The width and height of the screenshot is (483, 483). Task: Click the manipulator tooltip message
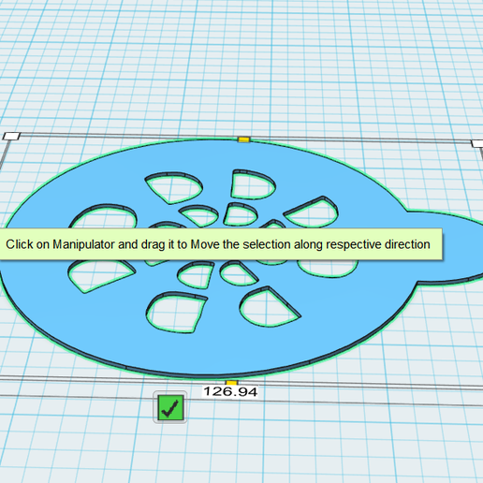(x=221, y=244)
